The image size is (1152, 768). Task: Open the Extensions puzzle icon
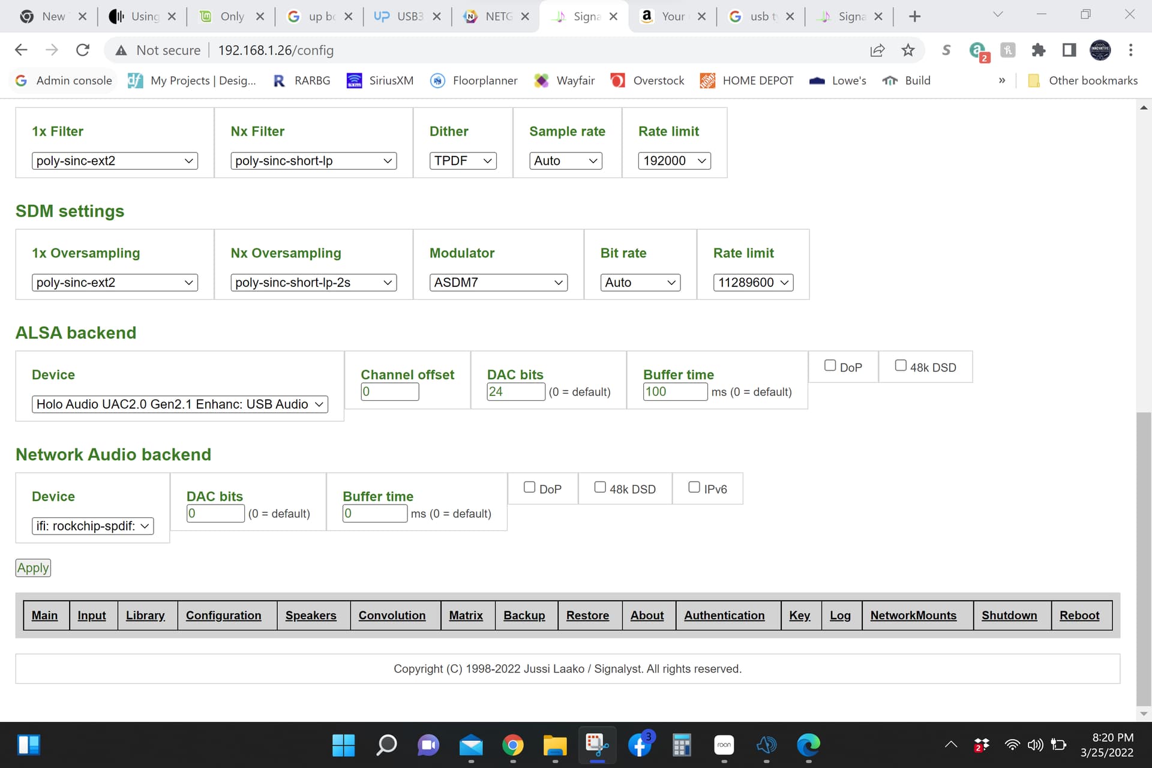click(x=1038, y=50)
